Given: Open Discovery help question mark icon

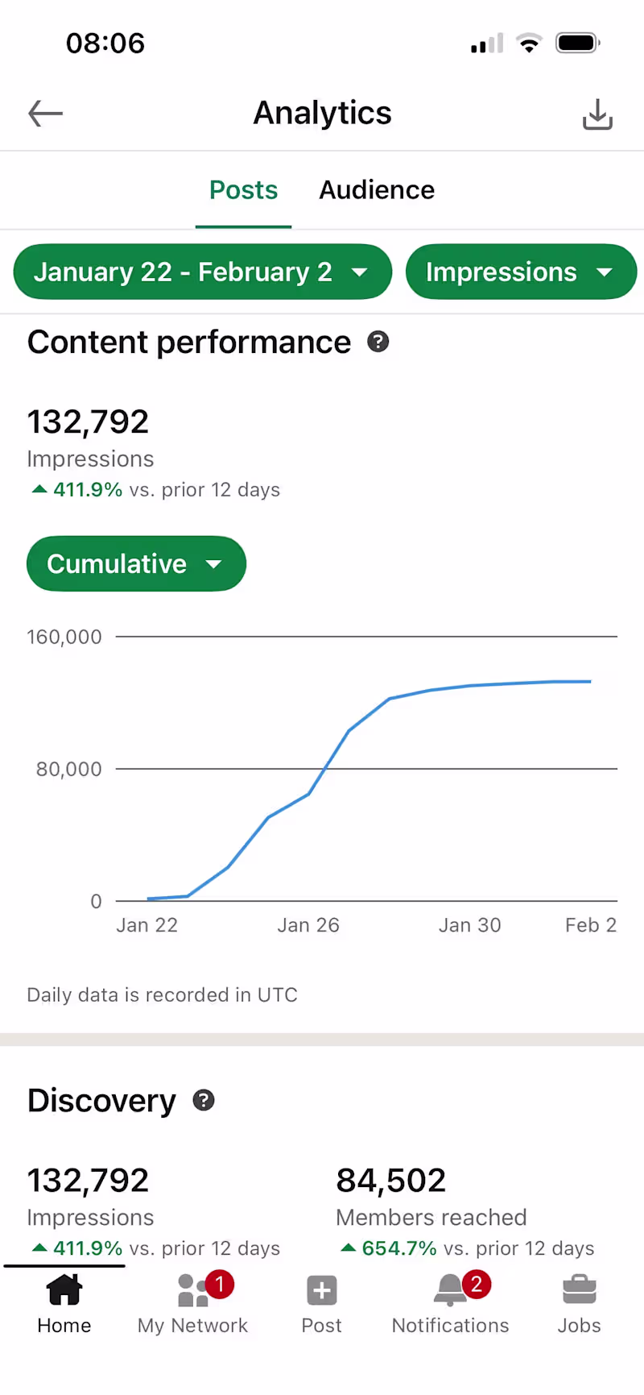Looking at the screenshot, I should 204,1100.
